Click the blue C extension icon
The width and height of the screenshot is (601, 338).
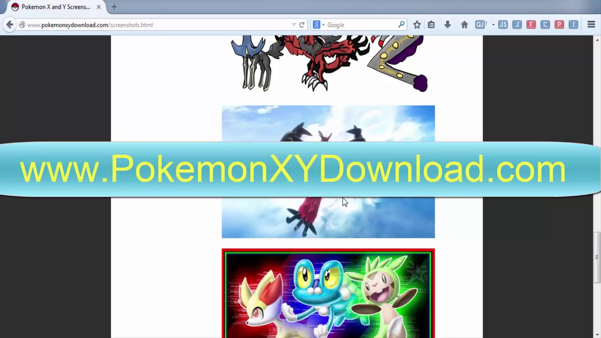[x=545, y=24]
